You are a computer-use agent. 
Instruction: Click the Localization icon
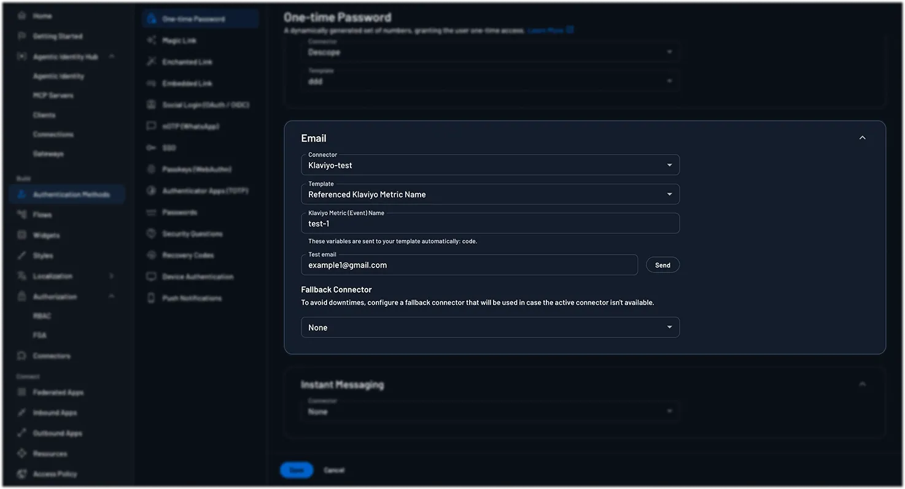pyautogui.click(x=22, y=276)
